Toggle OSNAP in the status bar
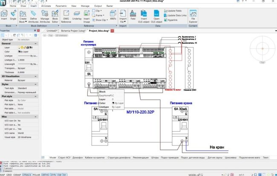 [17, 174]
